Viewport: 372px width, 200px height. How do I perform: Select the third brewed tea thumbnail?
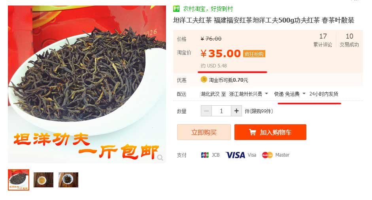click(x=68, y=179)
